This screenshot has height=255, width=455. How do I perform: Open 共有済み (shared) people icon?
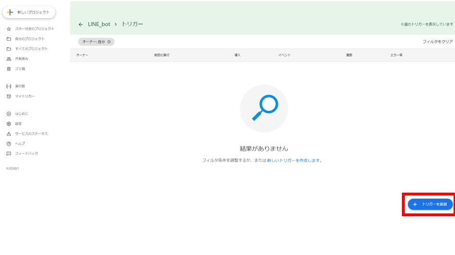(x=9, y=59)
